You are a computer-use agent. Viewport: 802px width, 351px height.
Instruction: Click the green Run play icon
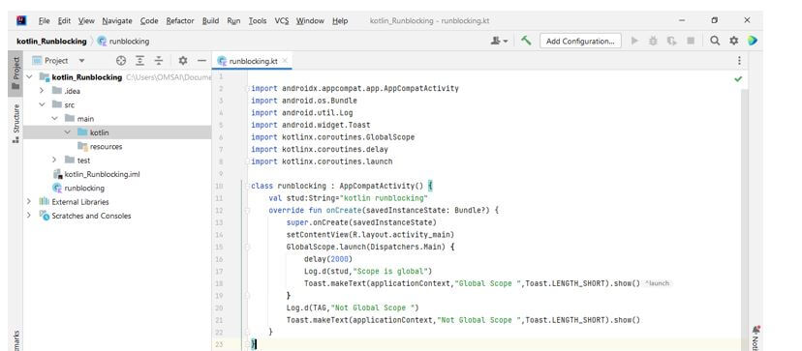point(634,41)
